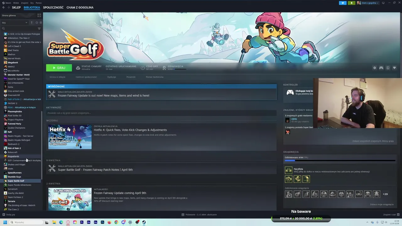Switch to the SPOŁECZNOŚĆ tab
402x226 pixels.
point(53,8)
